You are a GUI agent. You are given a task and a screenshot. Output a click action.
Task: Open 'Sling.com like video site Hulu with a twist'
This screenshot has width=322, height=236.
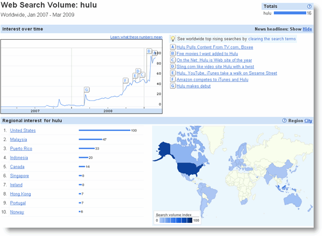215,66
